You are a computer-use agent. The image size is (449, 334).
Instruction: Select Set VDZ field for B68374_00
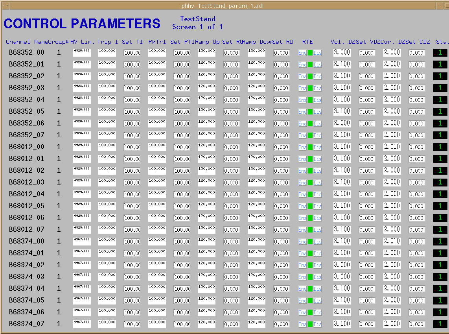(366, 242)
